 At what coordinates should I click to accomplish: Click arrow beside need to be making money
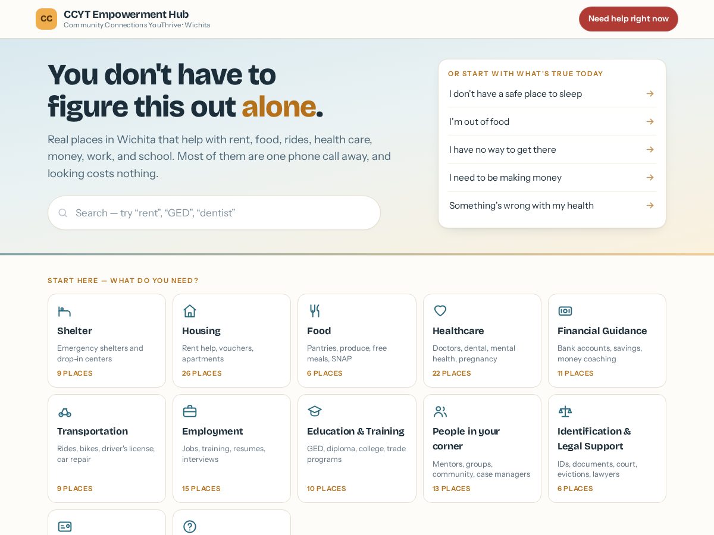coord(650,178)
